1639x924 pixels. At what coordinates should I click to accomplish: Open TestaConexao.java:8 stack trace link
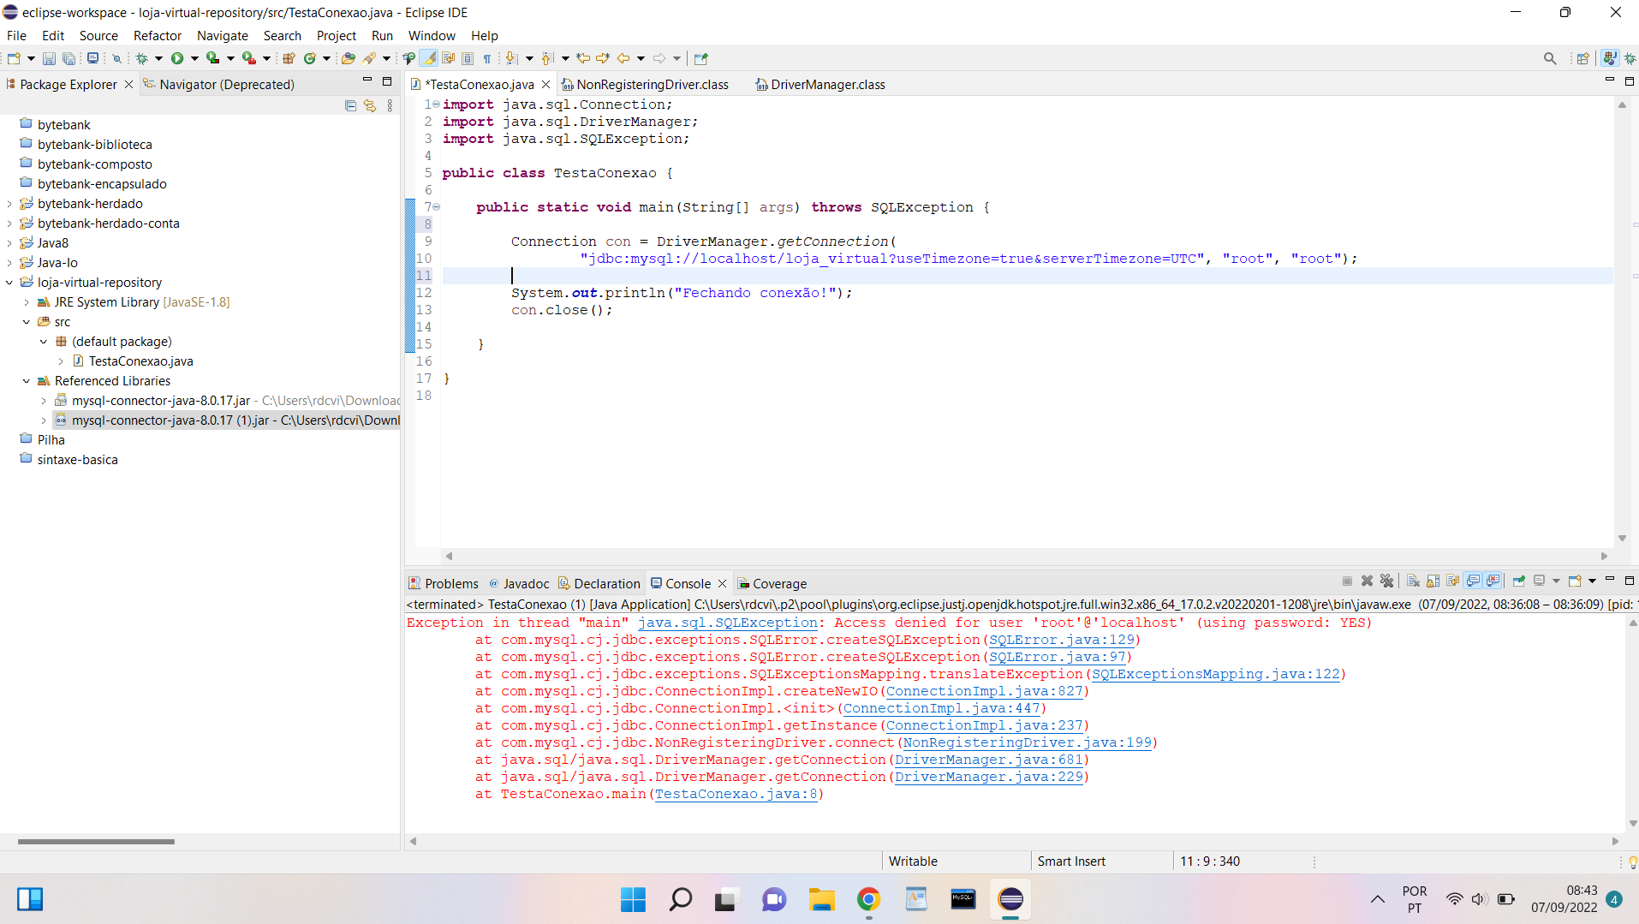tap(736, 794)
